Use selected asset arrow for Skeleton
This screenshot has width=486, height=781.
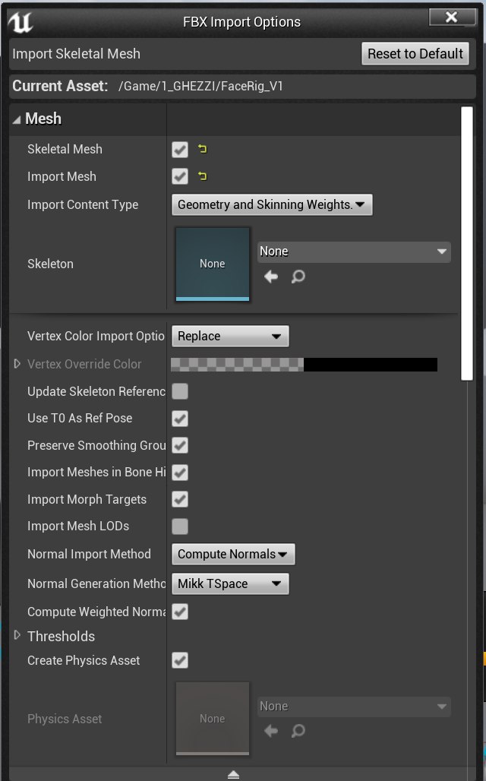[x=271, y=277]
